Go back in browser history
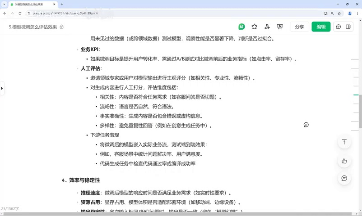 click(x=5, y=13)
